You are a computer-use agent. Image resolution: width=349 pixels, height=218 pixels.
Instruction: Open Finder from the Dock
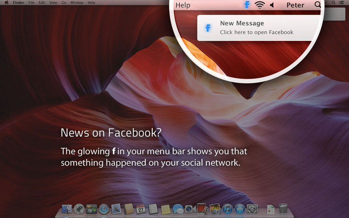click(67, 209)
